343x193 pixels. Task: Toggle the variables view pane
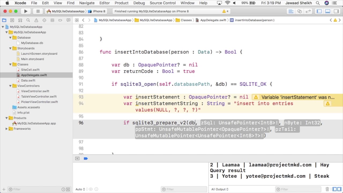pos(334,189)
